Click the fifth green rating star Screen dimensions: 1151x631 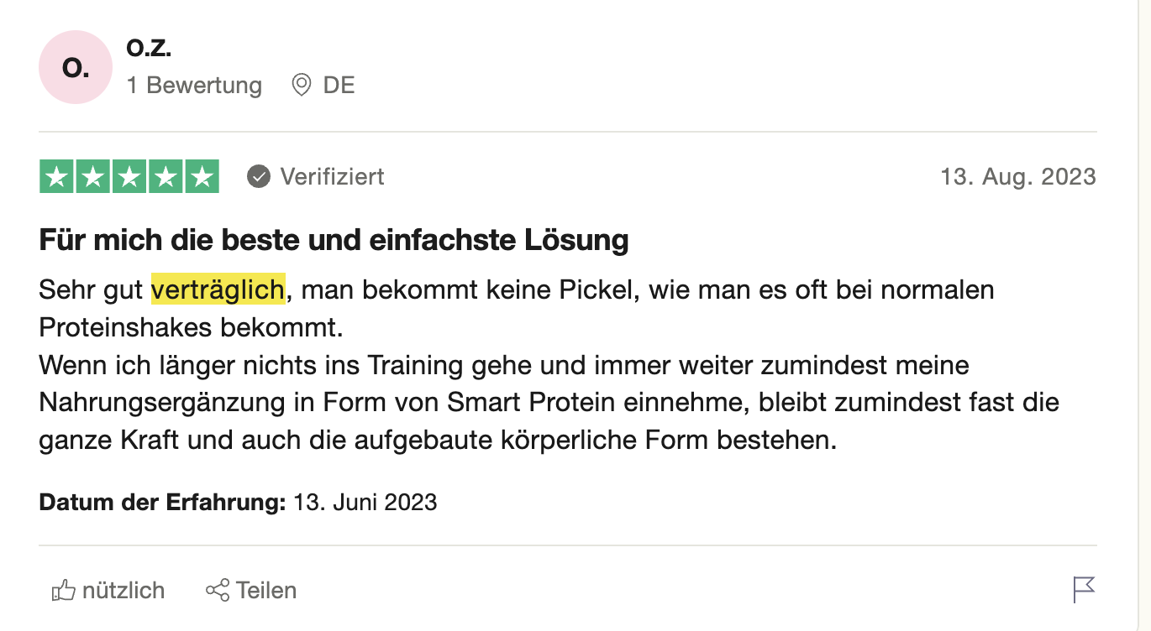(x=202, y=176)
